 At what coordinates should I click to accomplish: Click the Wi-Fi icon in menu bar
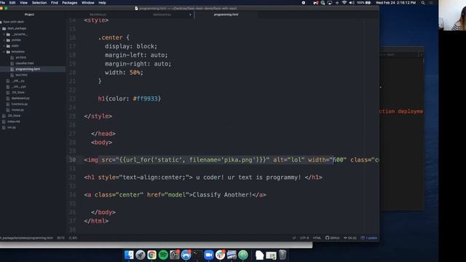[344, 3]
